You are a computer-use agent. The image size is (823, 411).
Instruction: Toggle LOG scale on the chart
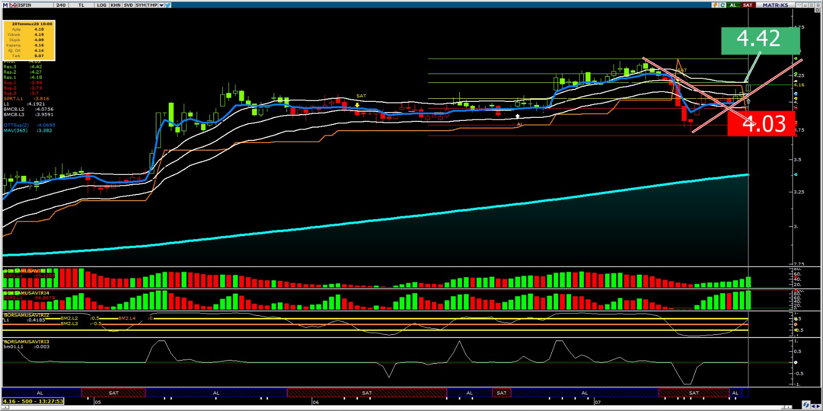pos(101,5)
